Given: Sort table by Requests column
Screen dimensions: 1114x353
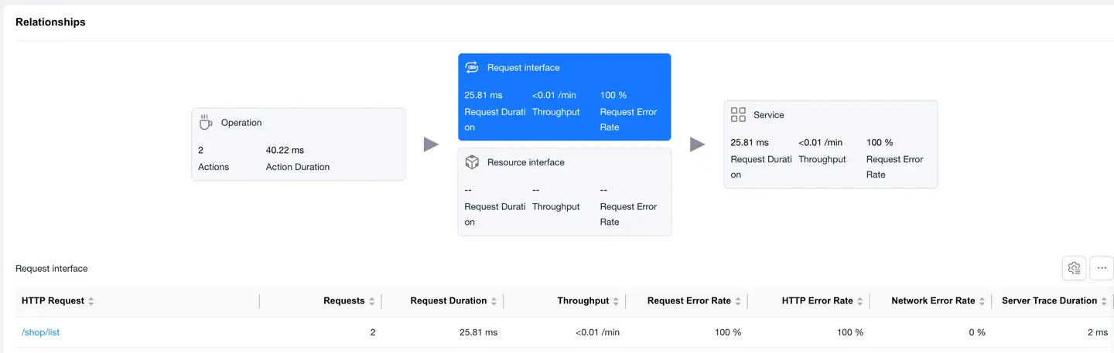Looking at the screenshot, I should tap(371, 301).
